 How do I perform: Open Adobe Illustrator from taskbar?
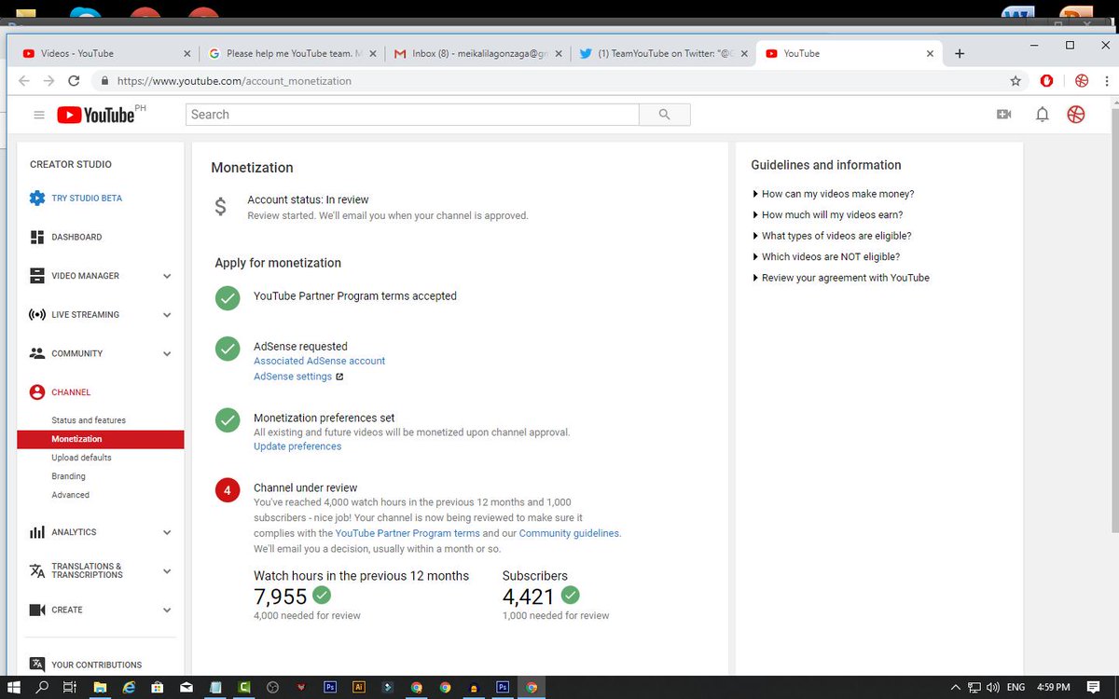pos(359,687)
